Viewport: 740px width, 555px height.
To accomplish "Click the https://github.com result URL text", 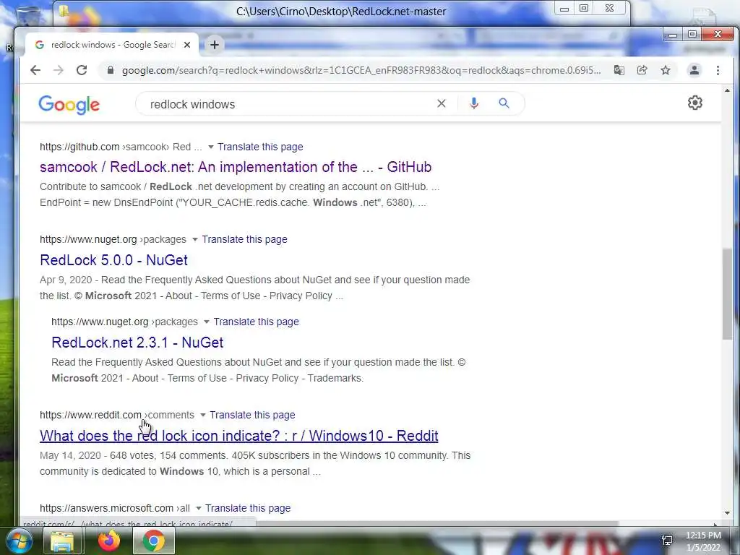I will [79, 147].
